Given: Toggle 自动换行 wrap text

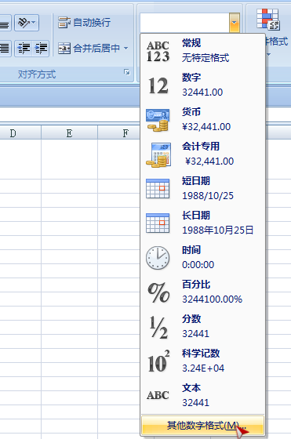Looking at the screenshot, I should click(84, 23).
